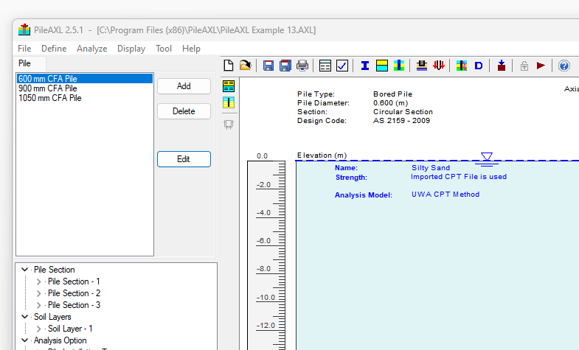Click the 0.600 (m) pile diameter value
The height and width of the screenshot is (350, 579).
(390, 103)
